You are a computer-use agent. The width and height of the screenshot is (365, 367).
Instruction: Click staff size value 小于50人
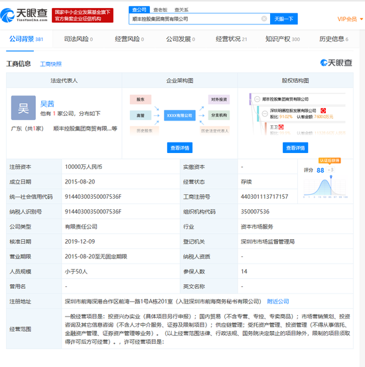(x=76, y=272)
